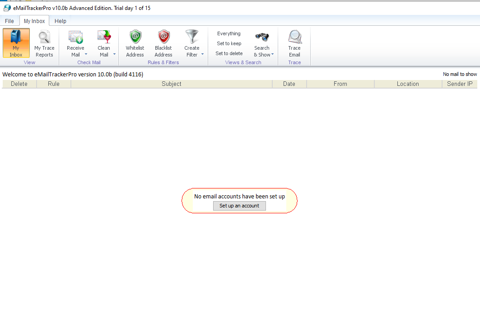The height and width of the screenshot is (315, 480).
Task: Sort by Rule column header
Action: [x=54, y=84]
